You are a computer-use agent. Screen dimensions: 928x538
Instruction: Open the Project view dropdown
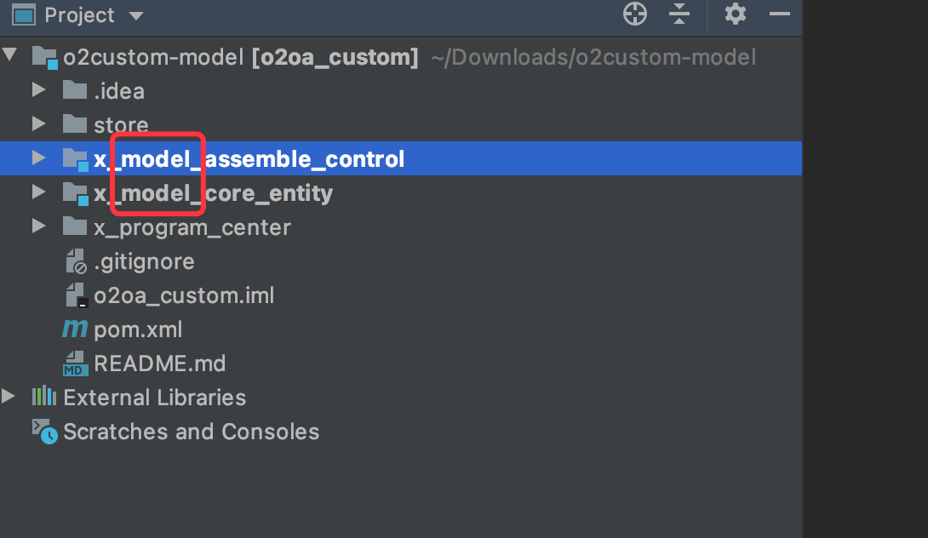tap(136, 15)
